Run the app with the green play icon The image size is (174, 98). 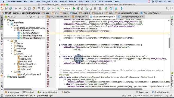(74, 8)
